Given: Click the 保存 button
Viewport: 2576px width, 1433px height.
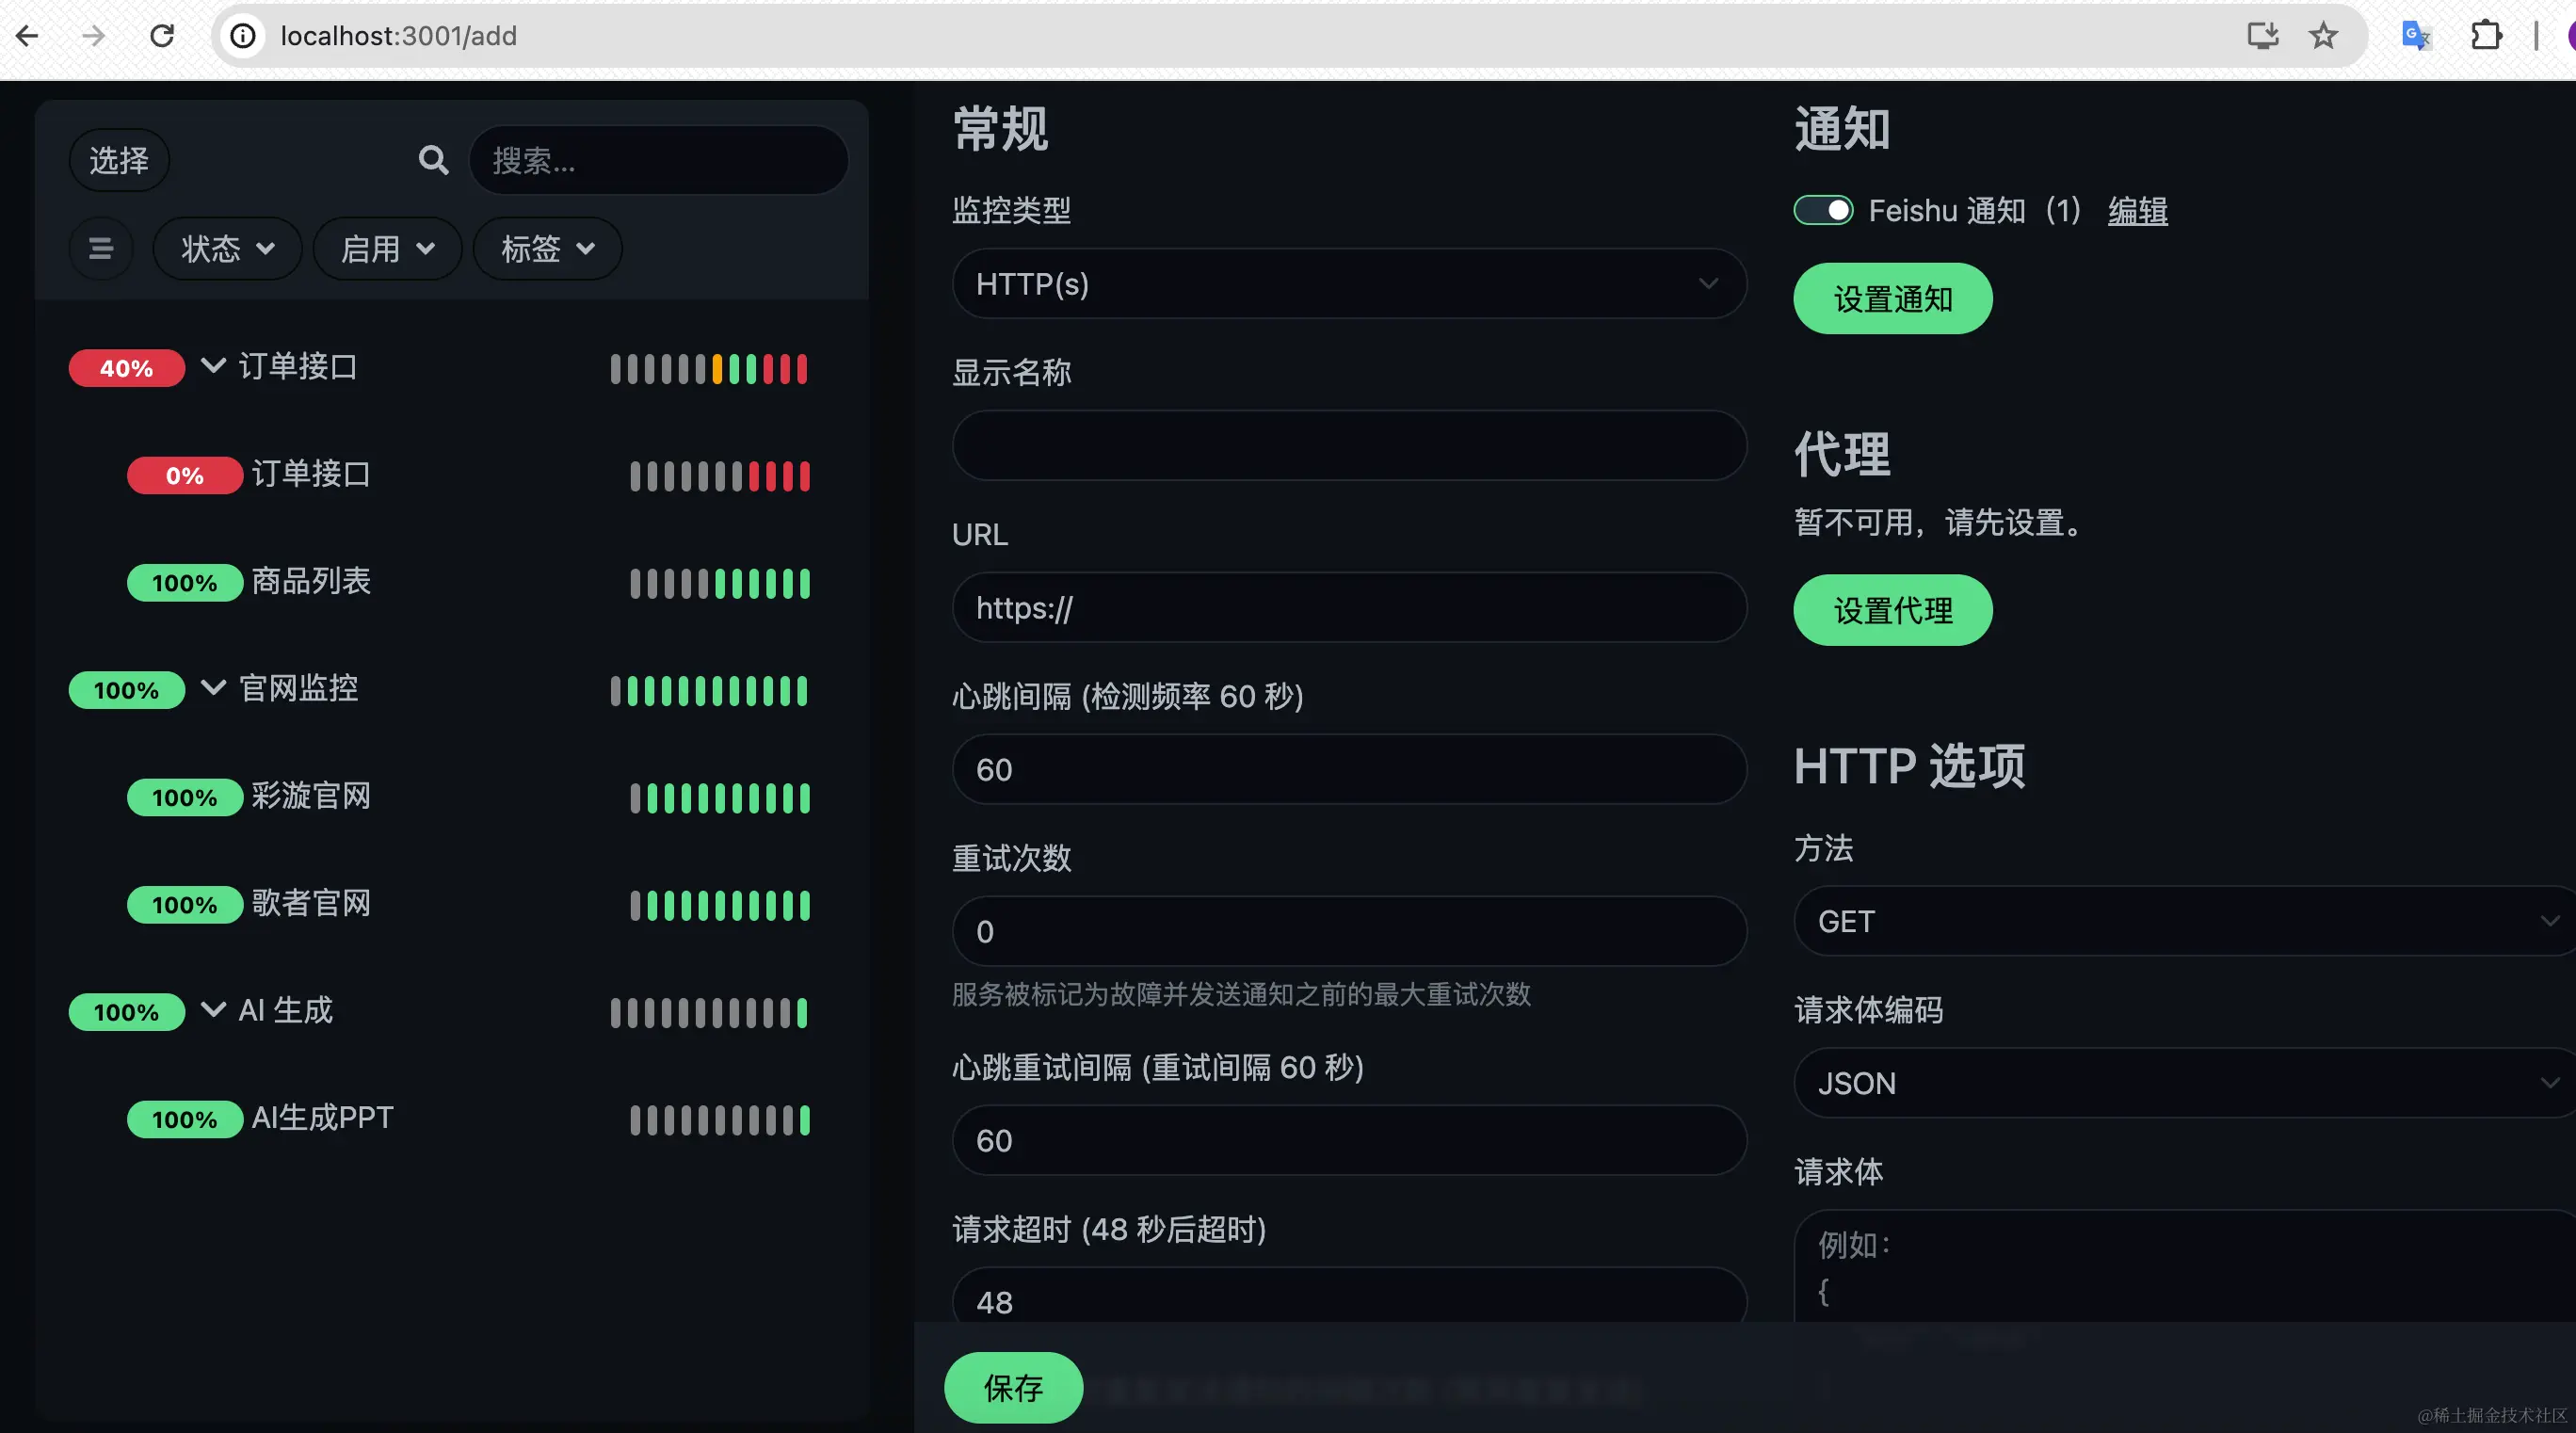Looking at the screenshot, I should (1012, 1387).
